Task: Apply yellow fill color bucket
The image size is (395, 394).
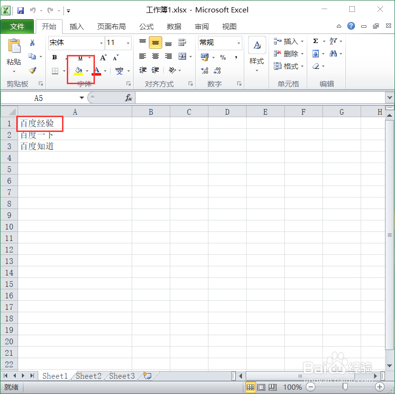Action: [78, 71]
